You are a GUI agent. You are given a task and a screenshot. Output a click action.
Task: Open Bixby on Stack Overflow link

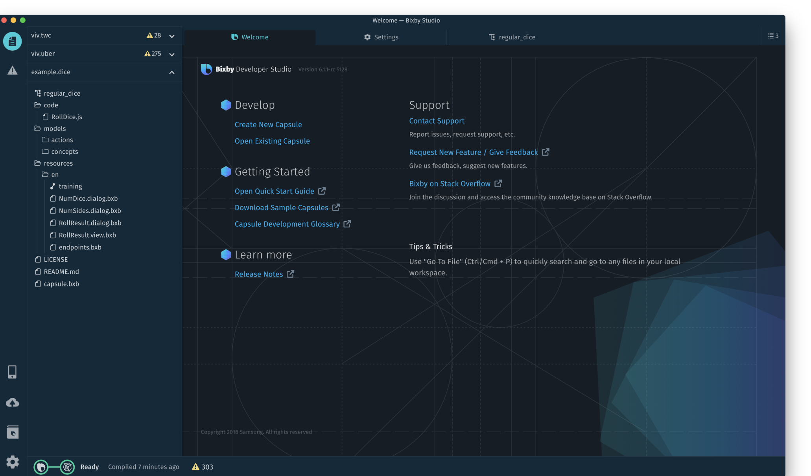point(450,184)
